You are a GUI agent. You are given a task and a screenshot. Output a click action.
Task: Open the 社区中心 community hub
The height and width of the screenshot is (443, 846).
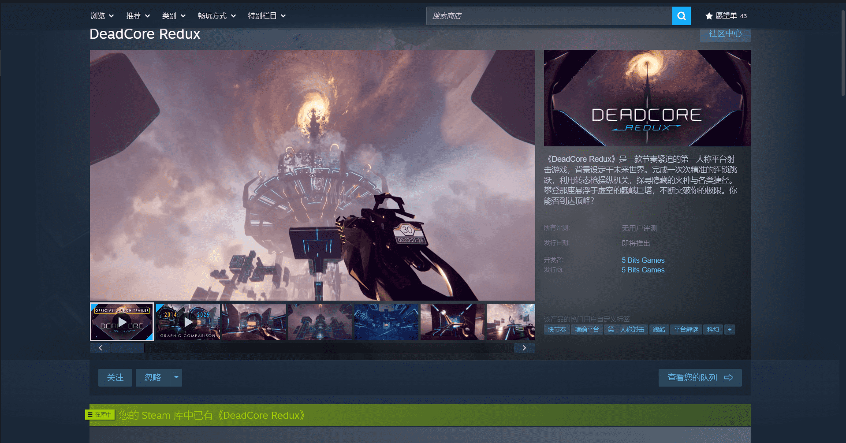click(x=724, y=34)
